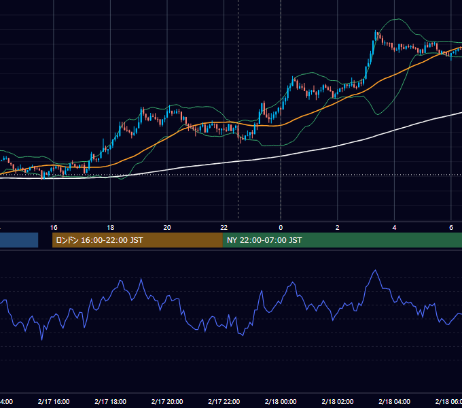
Task: Click the 20 hour label on upper axis
Action: tap(167, 228)
